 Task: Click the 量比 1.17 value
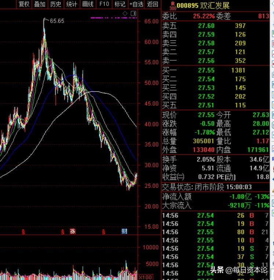[x=263, y=141]
